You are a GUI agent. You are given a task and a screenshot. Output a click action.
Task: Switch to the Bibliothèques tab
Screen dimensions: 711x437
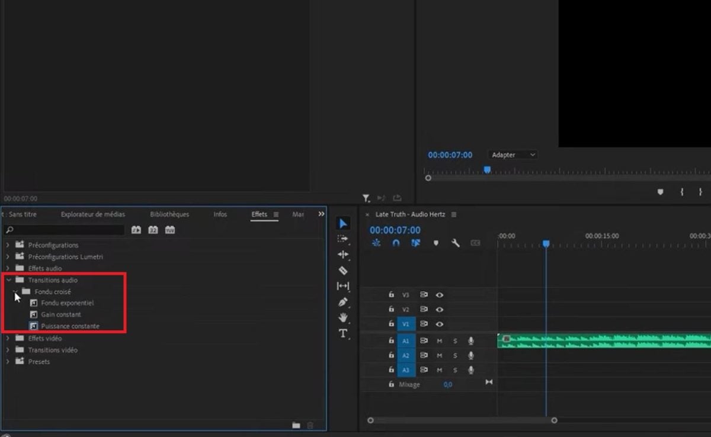pos(169,214)
